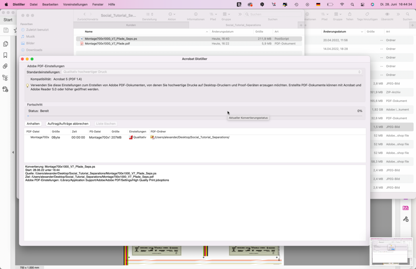
Task: Click the conversion progress bar
Action: point(194,116)
